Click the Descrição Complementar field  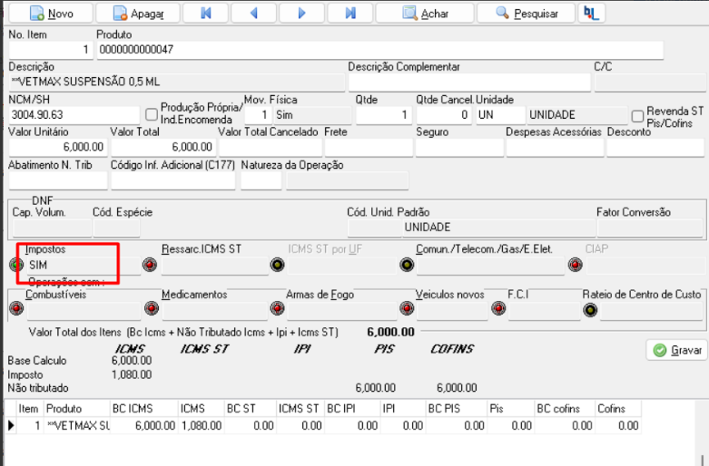tap(469, 83)
